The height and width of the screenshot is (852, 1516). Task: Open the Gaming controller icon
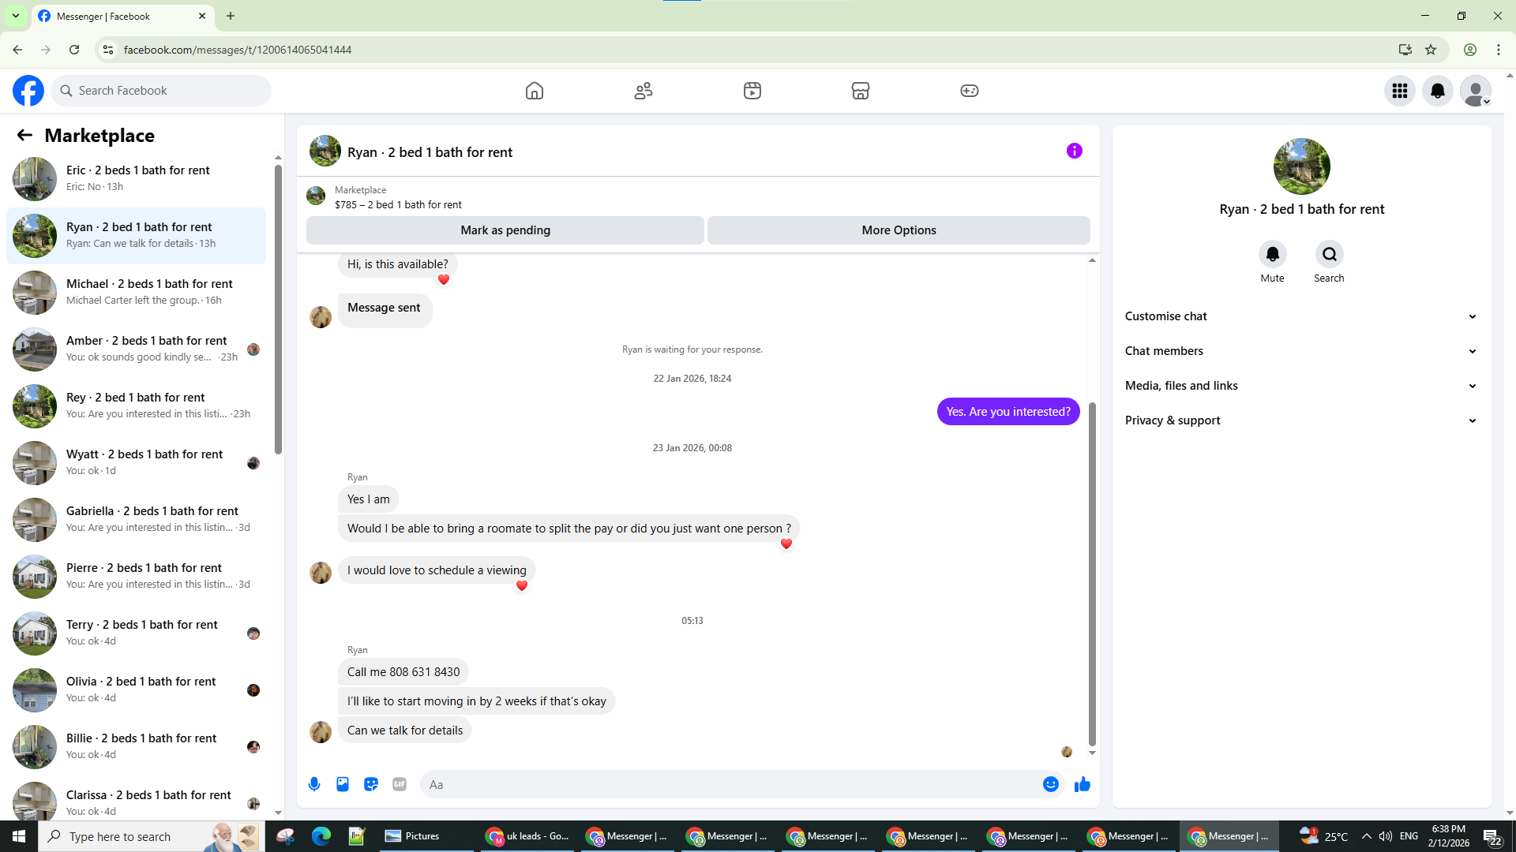pos(970,91)
